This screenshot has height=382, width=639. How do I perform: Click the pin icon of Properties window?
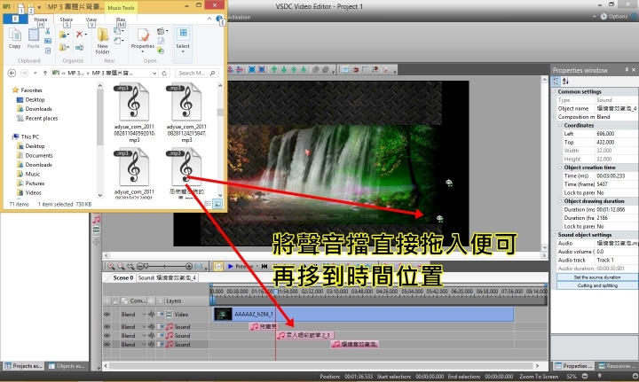[627, 70]
